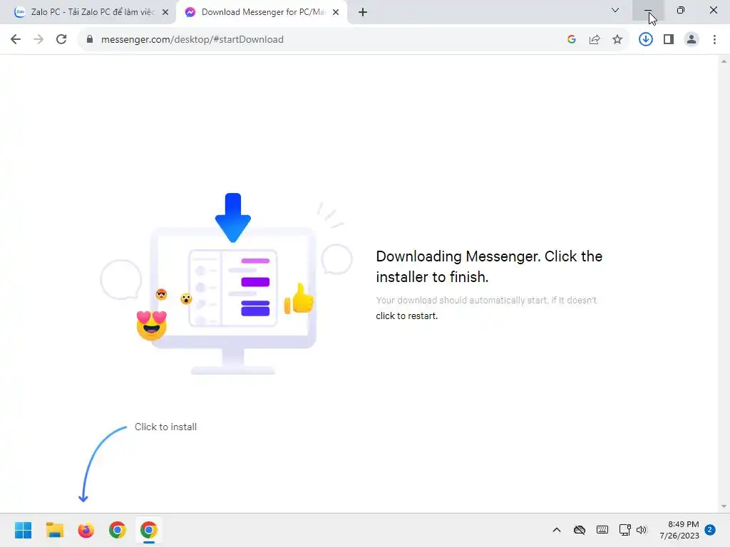Screen dimensions: 730x547
Task: View site security lock info
Action: (x=90, y=40)
